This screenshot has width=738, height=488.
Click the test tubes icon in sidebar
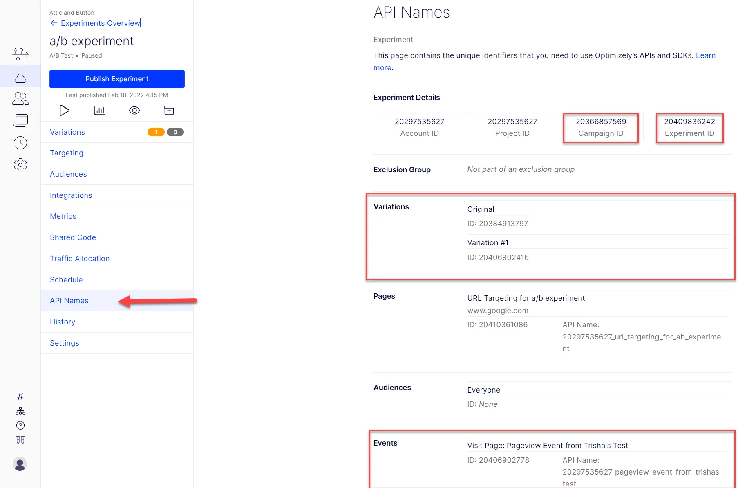point(20,440)
